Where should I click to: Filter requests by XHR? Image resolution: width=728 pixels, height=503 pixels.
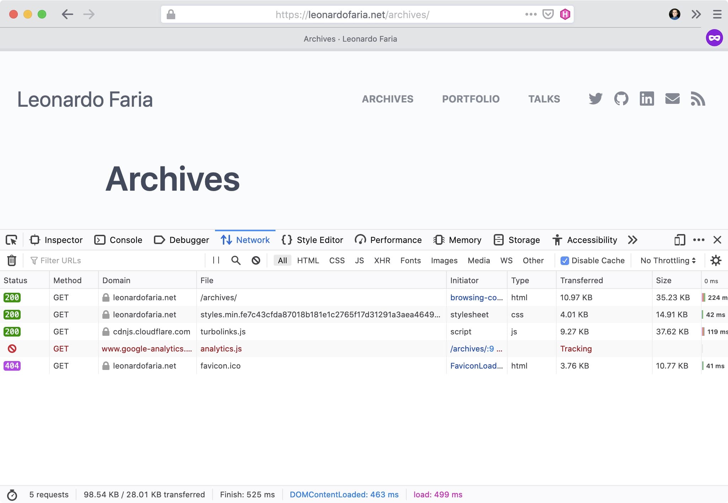pyautogui.click(x=382, y=260)
